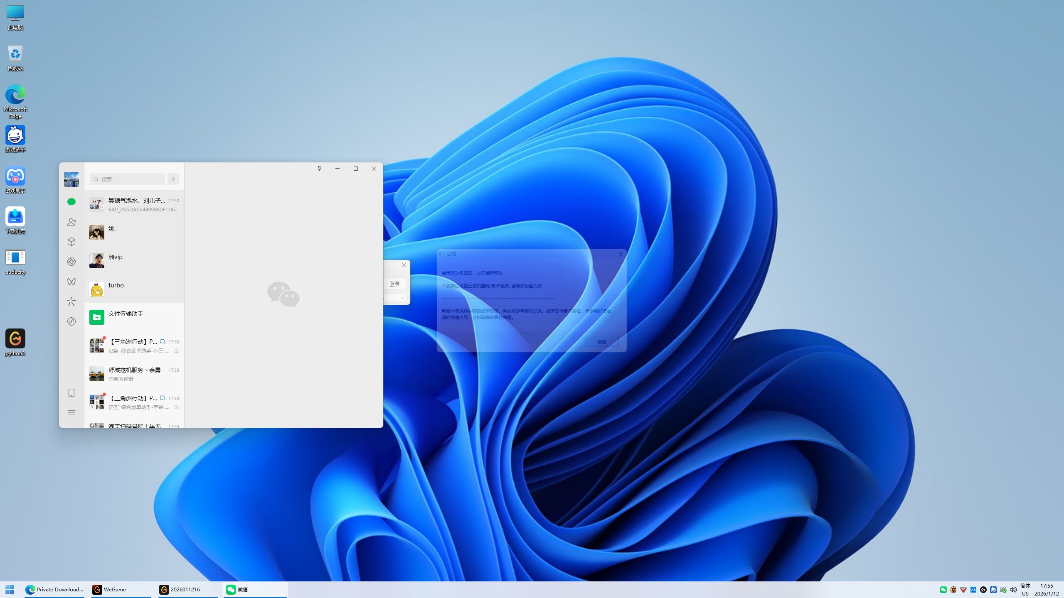The width and height of the screenshot is (1064, 598).
Task: Open the hamburger settings menu in sidebar
Action: pyautogui.click(x=71, y=413)
